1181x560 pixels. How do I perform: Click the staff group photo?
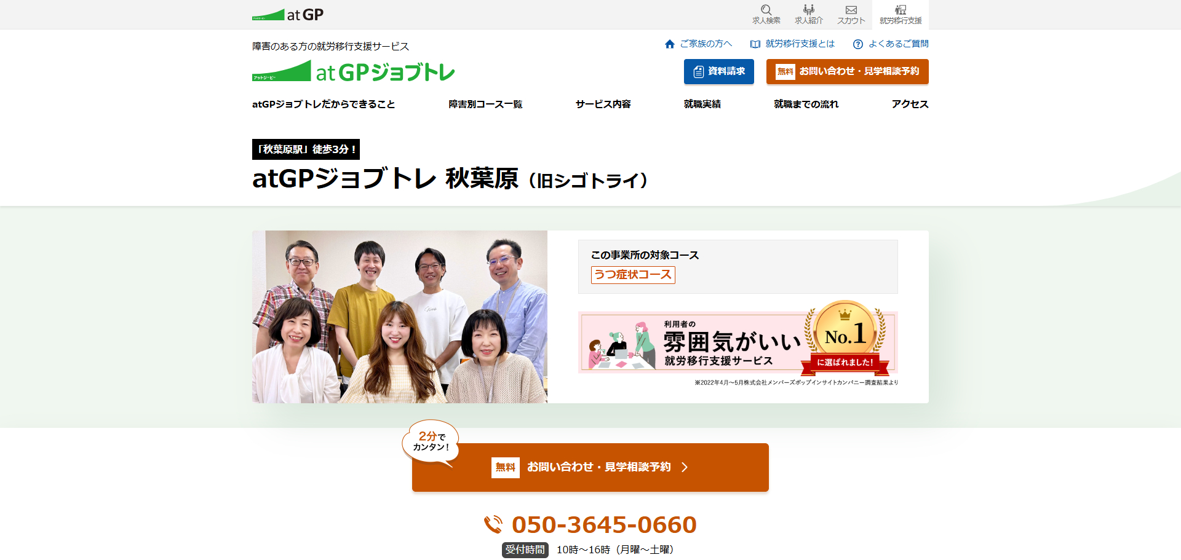tap(400, 317)
